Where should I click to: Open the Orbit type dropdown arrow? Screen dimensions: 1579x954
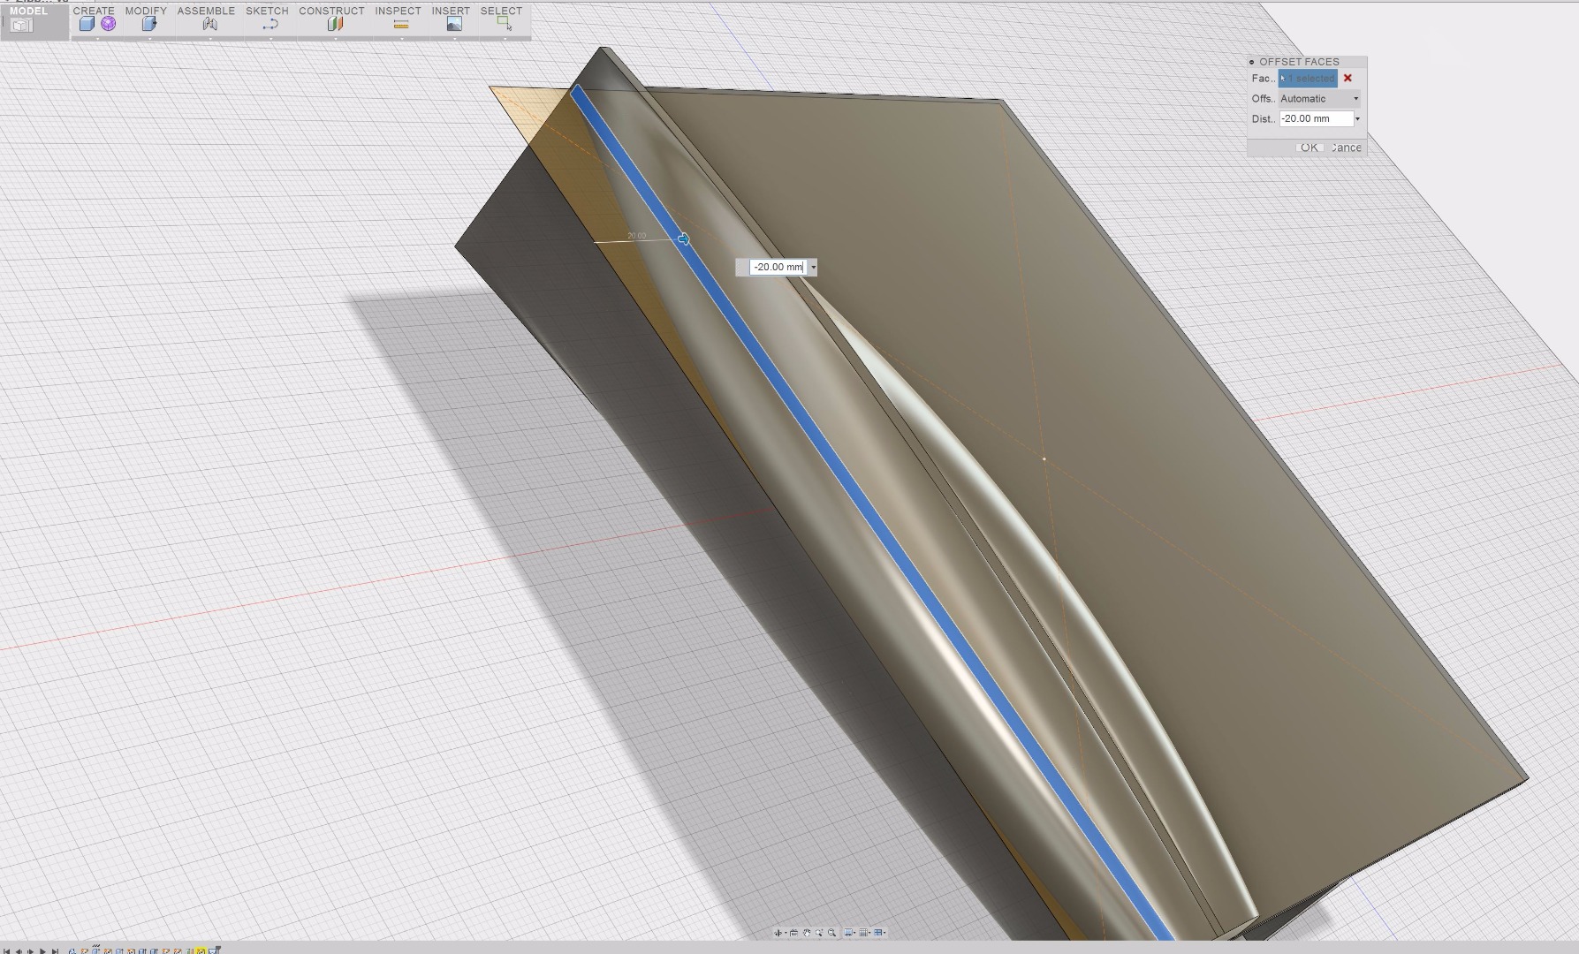(x=786, y=933)
